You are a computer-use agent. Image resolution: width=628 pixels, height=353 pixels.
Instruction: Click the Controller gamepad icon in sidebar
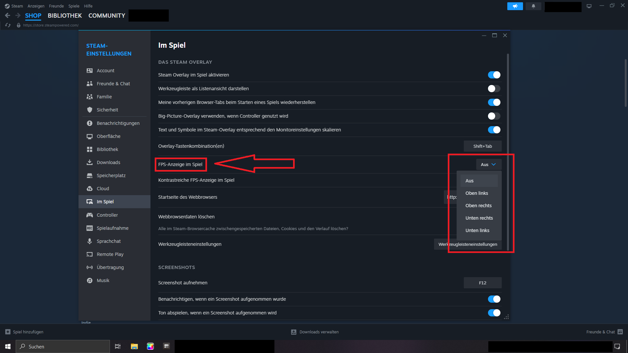click(x=90, y=215)
